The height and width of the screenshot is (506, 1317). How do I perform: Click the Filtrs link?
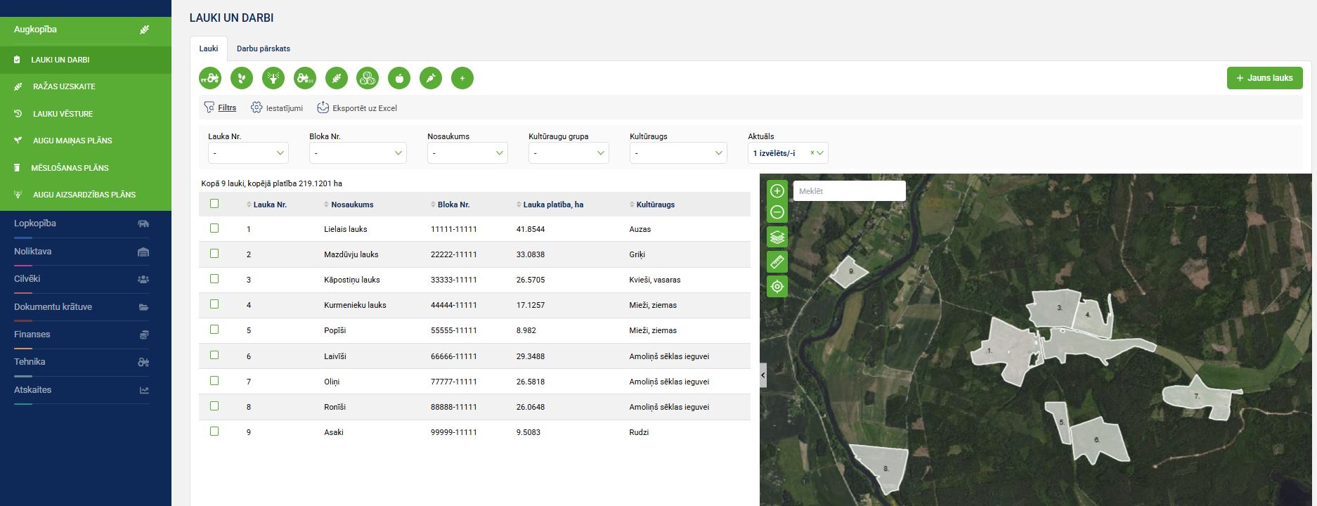click(x=227, y=108)
